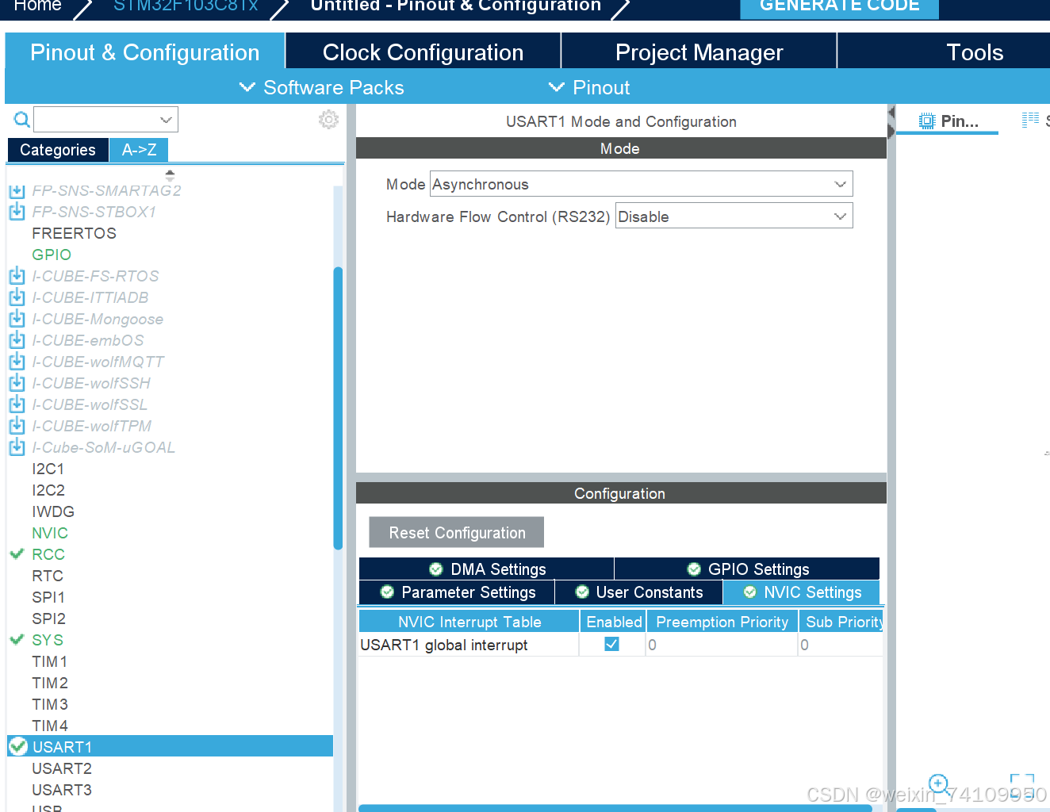Image resolution: width=1050 pixels, height=812 pixels.
Task: Select USART2 peripheral
Action: pyautogui.click(x=62, y=768)
